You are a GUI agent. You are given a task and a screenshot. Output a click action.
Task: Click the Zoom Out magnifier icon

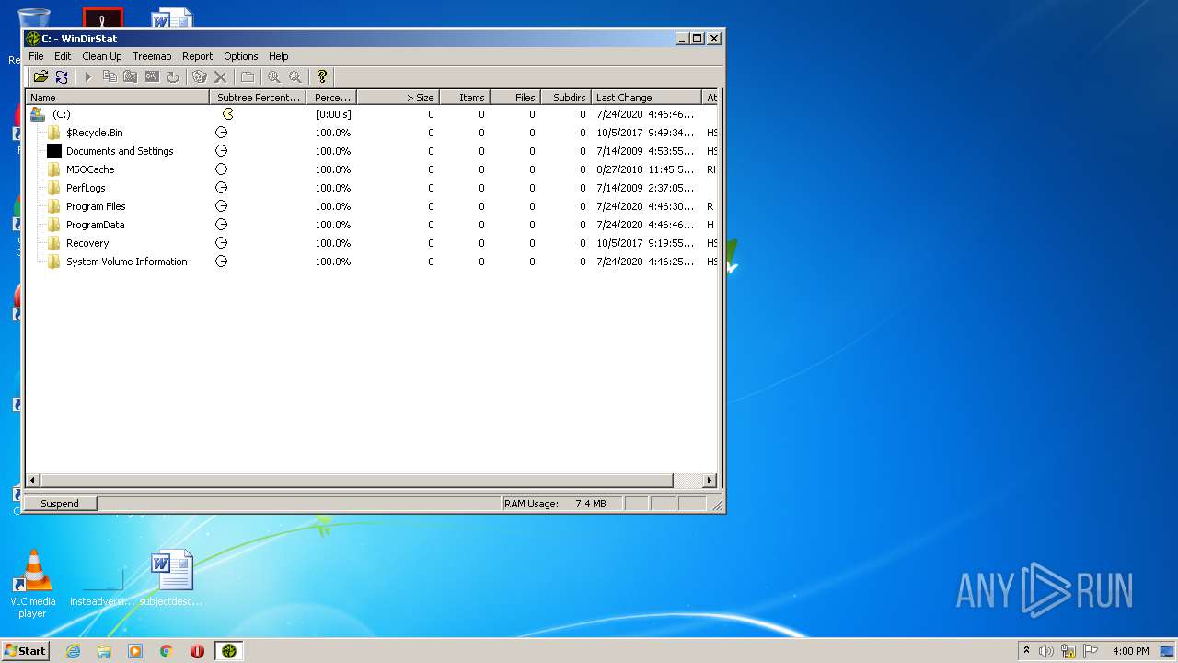(x=295, y=77)
